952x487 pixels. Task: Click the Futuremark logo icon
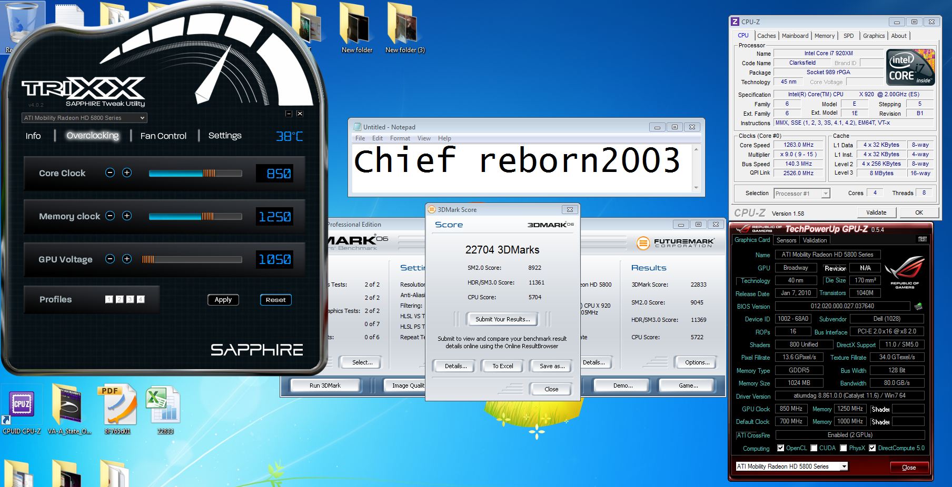point(643,243)
